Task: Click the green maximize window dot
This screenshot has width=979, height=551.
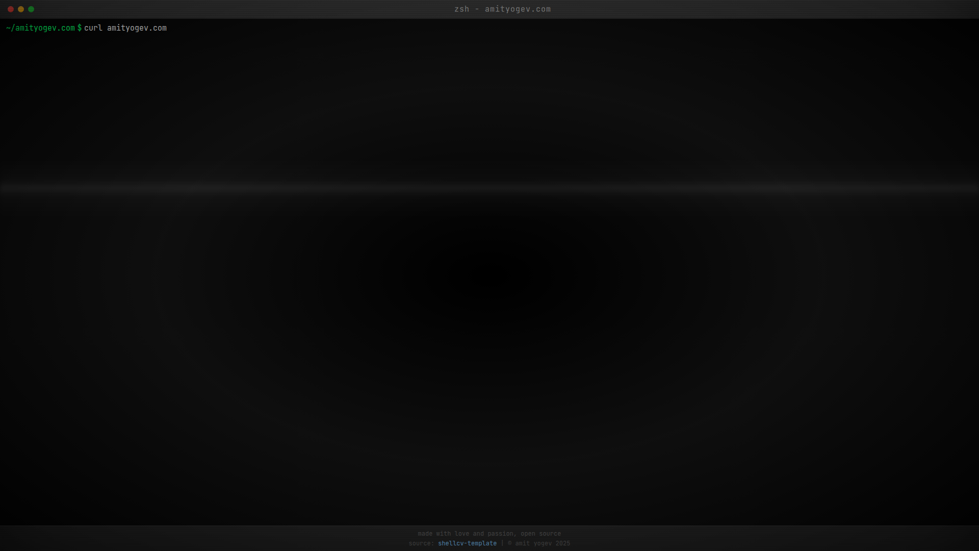Action: pos(31,9)
